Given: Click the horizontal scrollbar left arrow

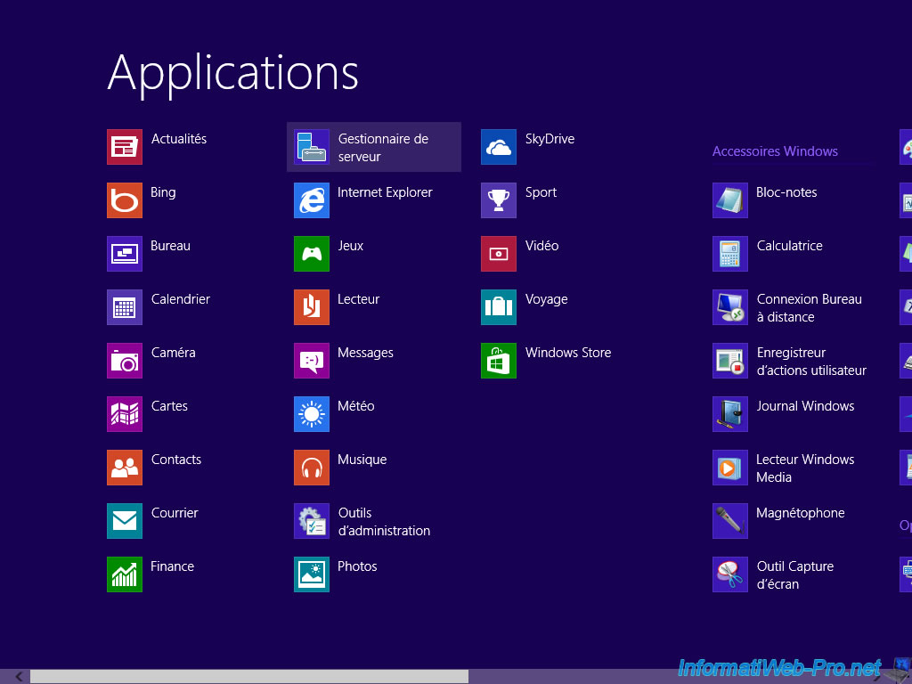Looking at the screenshot, I should (19, 677).
